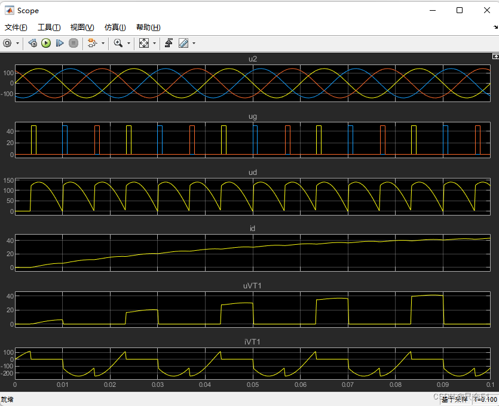Screen dimensions: 499x406
Task: Click the 'iVT1' plot title
Action: pyautogui.click(x=252, y=342)
